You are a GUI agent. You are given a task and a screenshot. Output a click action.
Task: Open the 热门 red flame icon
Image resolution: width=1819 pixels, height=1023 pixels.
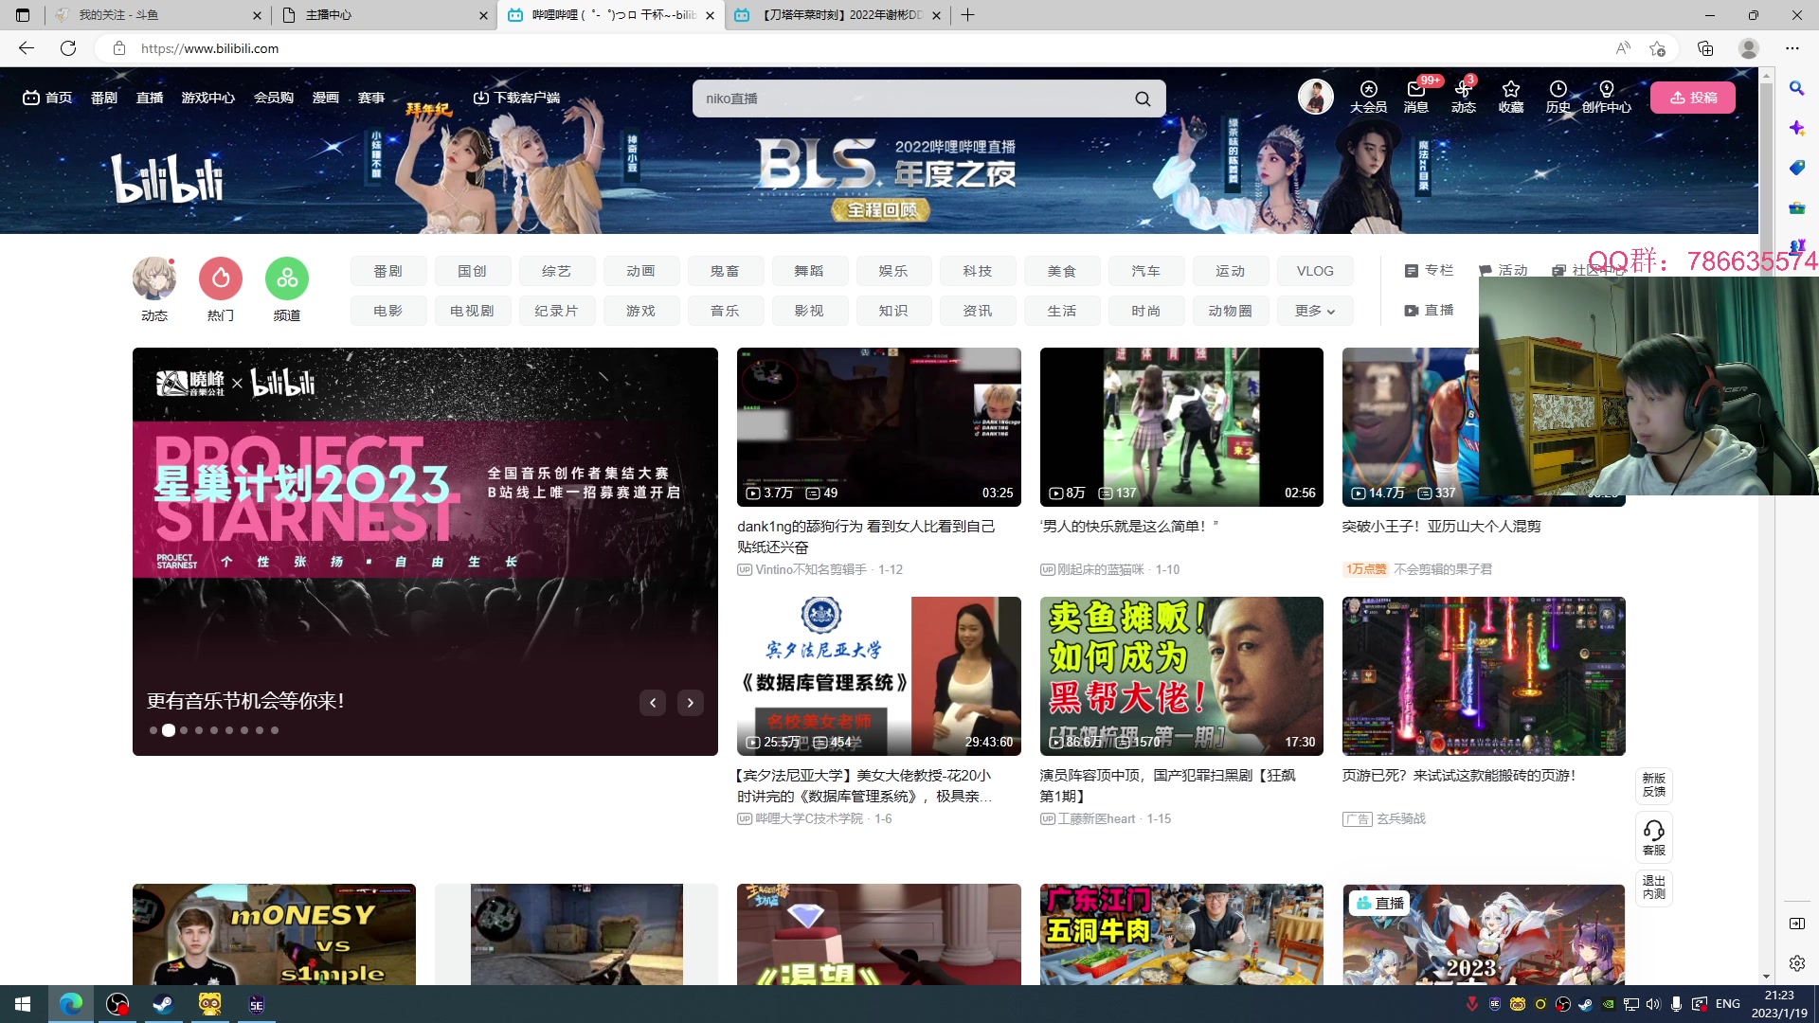tap(220, 278)
